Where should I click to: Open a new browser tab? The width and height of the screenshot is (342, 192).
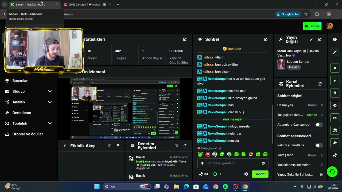118,5
